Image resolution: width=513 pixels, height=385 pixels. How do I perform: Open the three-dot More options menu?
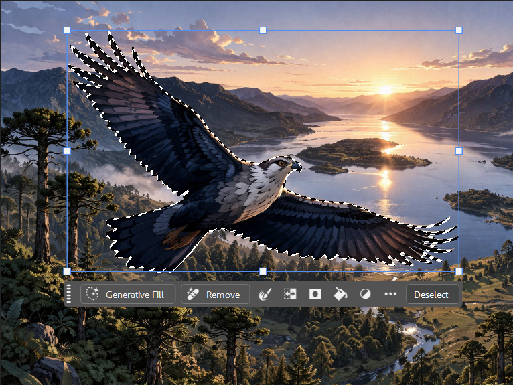click(x=390, y=294)
